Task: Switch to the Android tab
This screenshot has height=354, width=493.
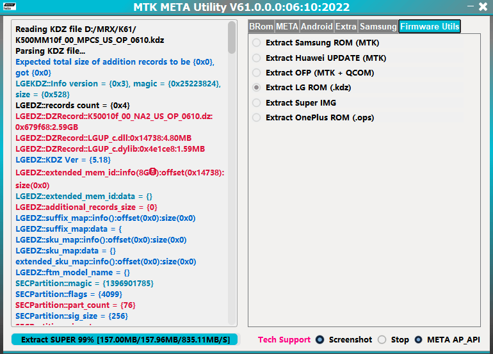Action: [x=317, y=26]
